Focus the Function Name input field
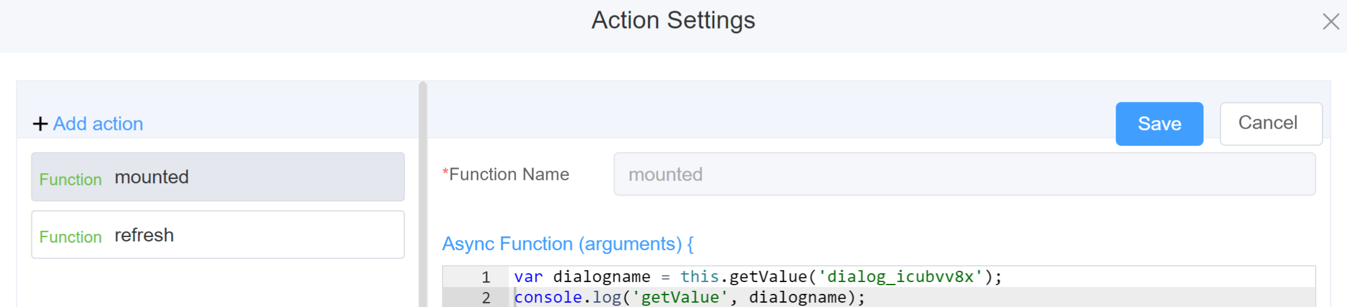The height and width of the screenshot is (307, 1347). click(x=964, y=174)
